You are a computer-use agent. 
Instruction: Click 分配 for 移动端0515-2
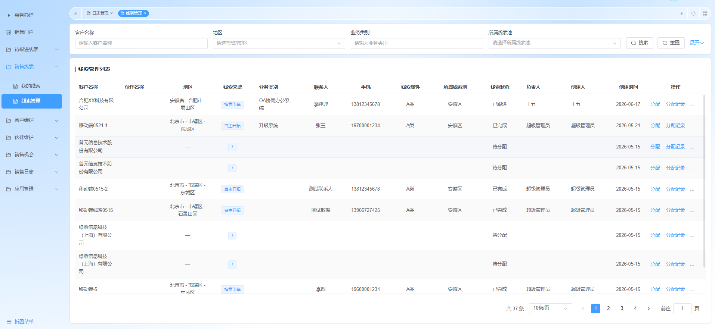[x=655, y=189]
